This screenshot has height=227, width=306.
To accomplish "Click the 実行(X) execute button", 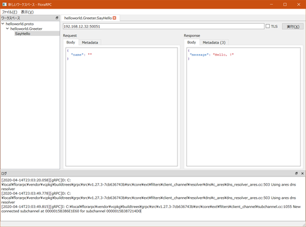I will [293, 26].
